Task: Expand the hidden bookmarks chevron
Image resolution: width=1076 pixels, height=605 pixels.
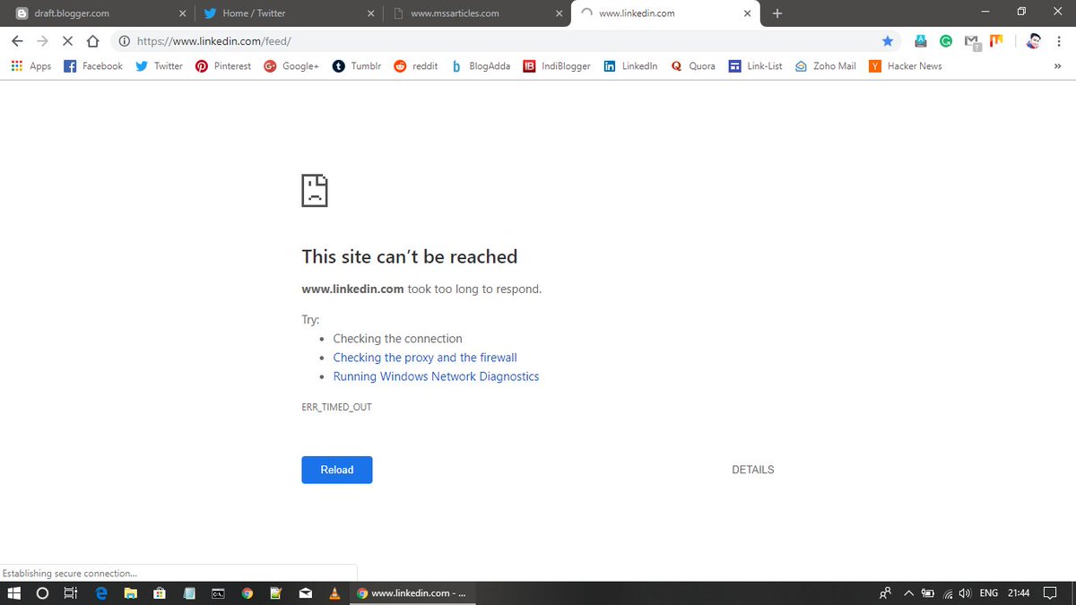Action: (1057, 66)
